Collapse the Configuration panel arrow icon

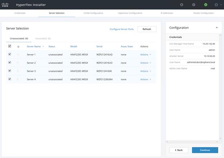point(217,28)
